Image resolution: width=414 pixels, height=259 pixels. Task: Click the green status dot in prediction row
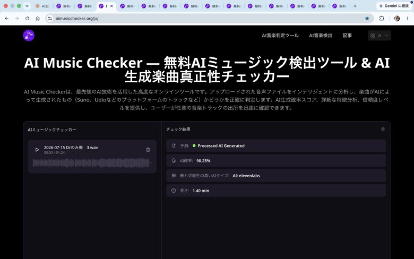point(194,146)
